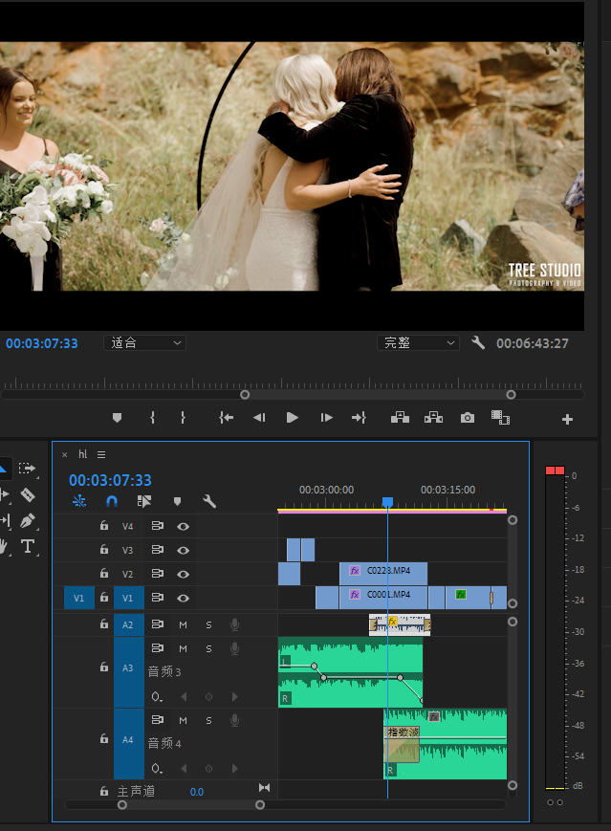Mute the 音频 3 track

pyautogui.click(x=183, y=648)
